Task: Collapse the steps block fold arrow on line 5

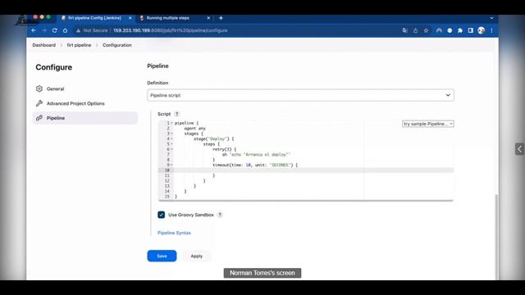Action: 171,144
